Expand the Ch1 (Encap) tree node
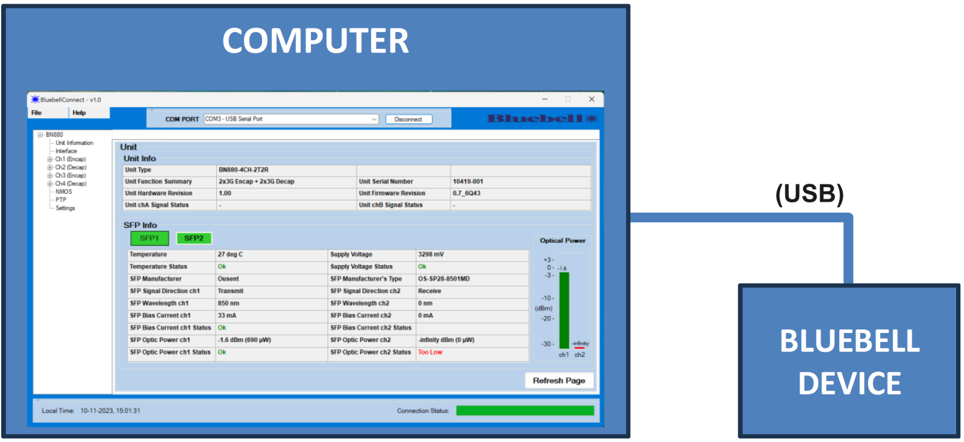The width and height of the screenshot is (964, 442). 50,160
